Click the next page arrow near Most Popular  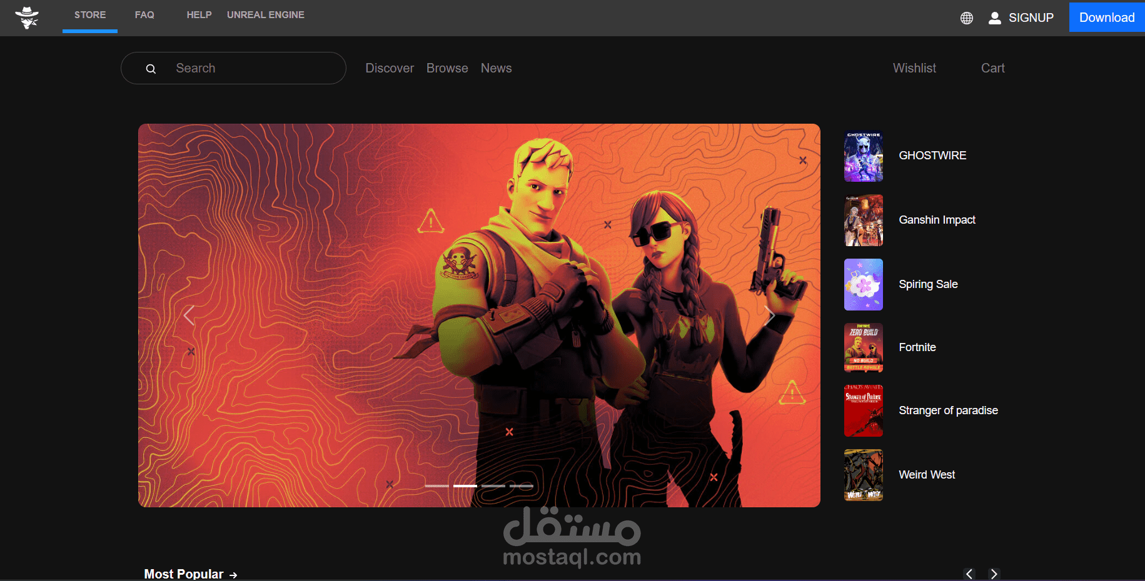(x=994, y=574)
